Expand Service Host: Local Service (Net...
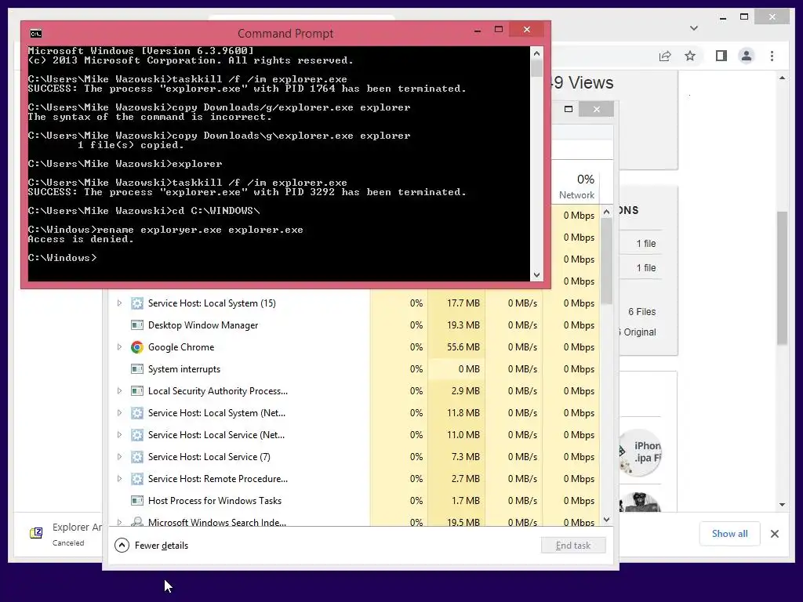803x602 pixels. pos(119,434)
